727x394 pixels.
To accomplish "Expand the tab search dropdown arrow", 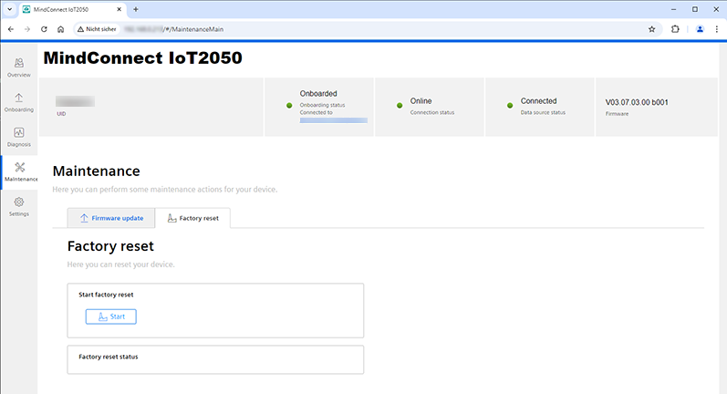I will click(x=9, y=9).
